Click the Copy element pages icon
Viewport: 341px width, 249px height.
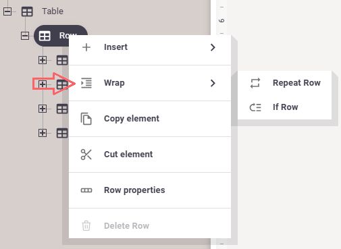(86, 119)
